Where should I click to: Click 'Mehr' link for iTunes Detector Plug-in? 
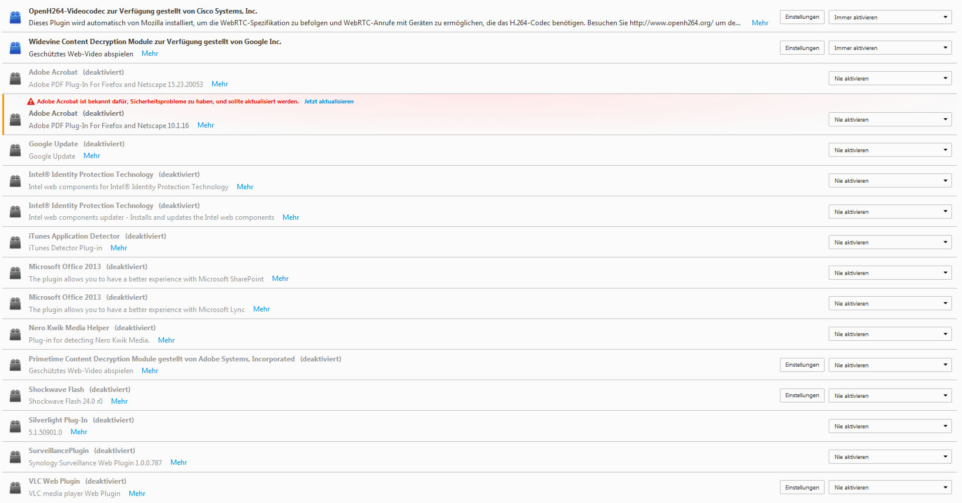coord(119,248)
